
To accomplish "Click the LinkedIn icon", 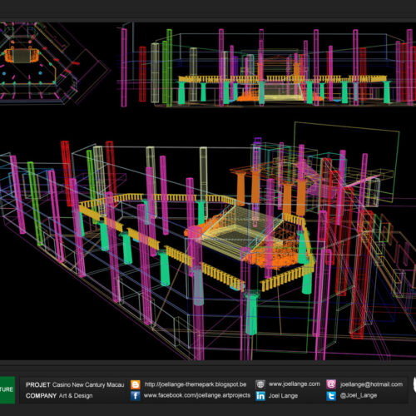I will pyautogui.click(x=260, y=396).
